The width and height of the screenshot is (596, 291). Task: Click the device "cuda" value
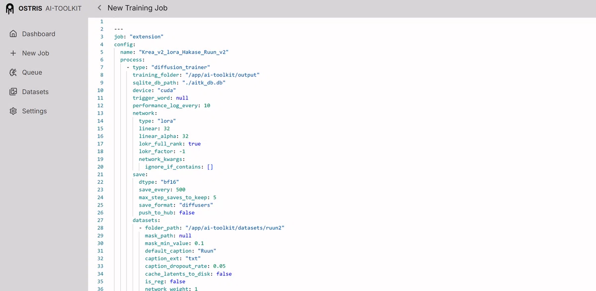[x=166, y=90]
